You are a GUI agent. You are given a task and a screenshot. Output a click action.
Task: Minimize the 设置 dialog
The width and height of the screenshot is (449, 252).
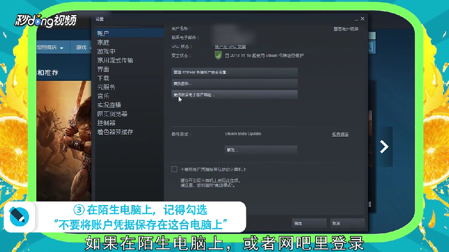[356, 19]
